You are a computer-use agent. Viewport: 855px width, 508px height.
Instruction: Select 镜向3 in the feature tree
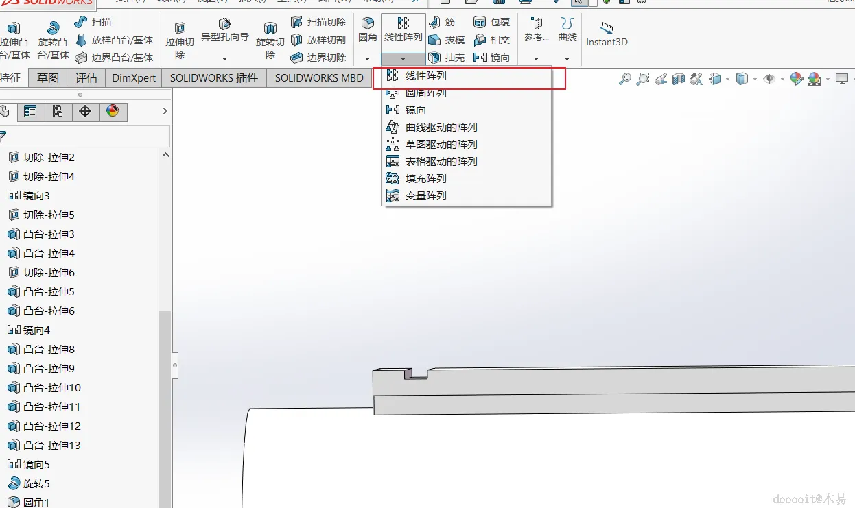coord(29,195)
